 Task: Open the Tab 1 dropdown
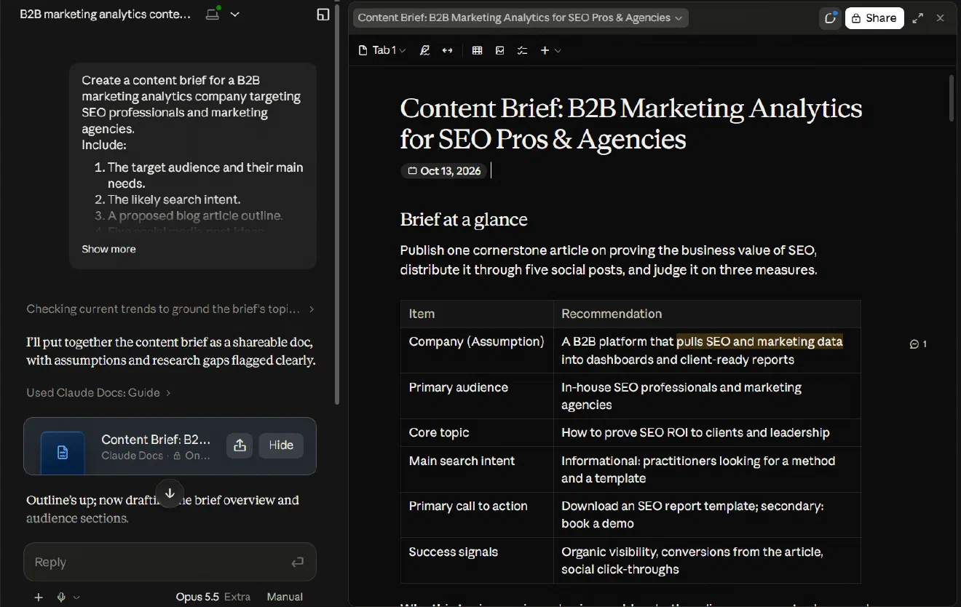coord(382,50)
